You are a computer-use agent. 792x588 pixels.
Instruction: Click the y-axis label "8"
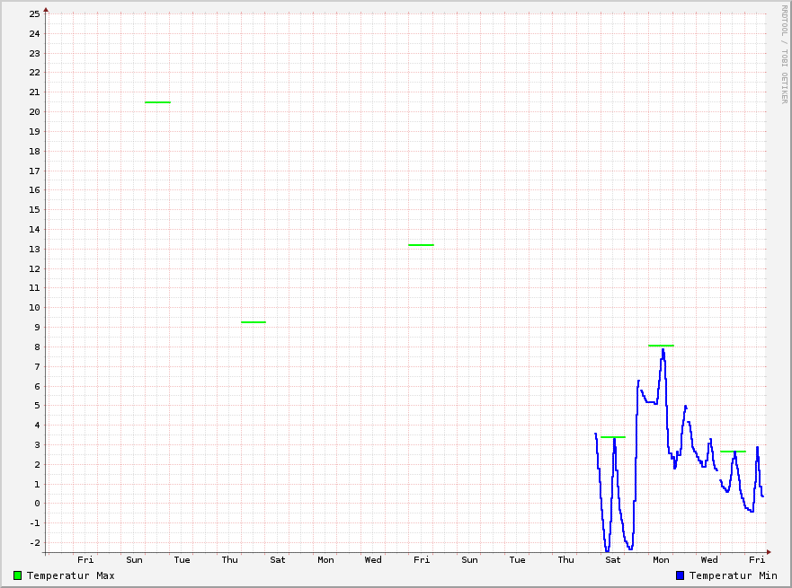pyautogui.click(x=38, y=347)
